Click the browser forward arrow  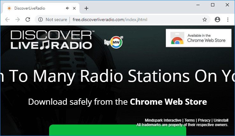click(x=18, y=19)
